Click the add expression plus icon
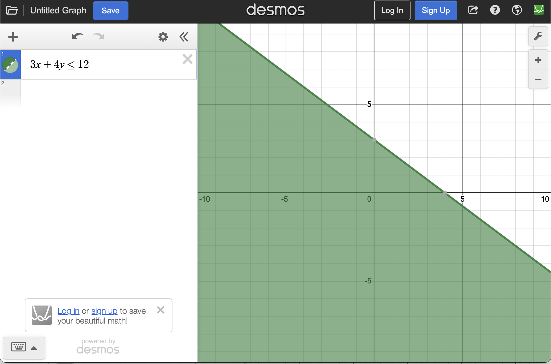Screen dimensions: 551x364 pos(13,37)
